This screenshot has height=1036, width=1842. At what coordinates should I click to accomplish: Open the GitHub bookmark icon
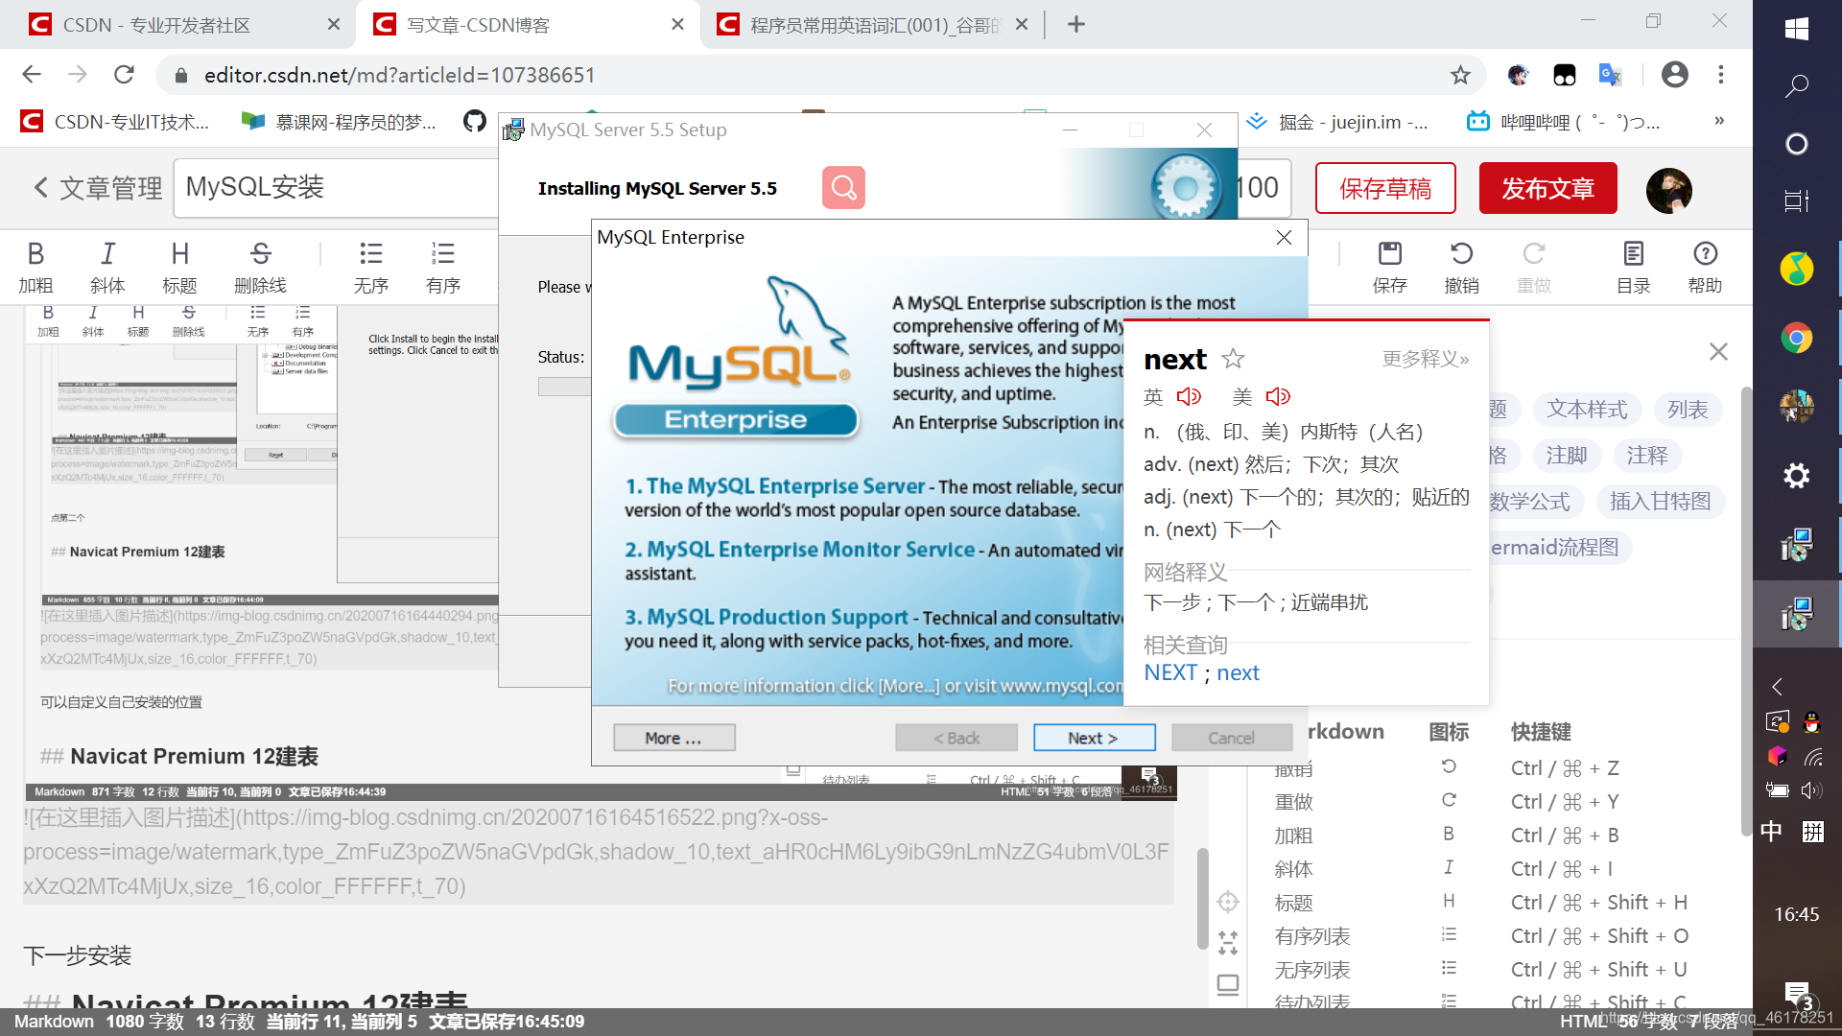pos(474,121)
